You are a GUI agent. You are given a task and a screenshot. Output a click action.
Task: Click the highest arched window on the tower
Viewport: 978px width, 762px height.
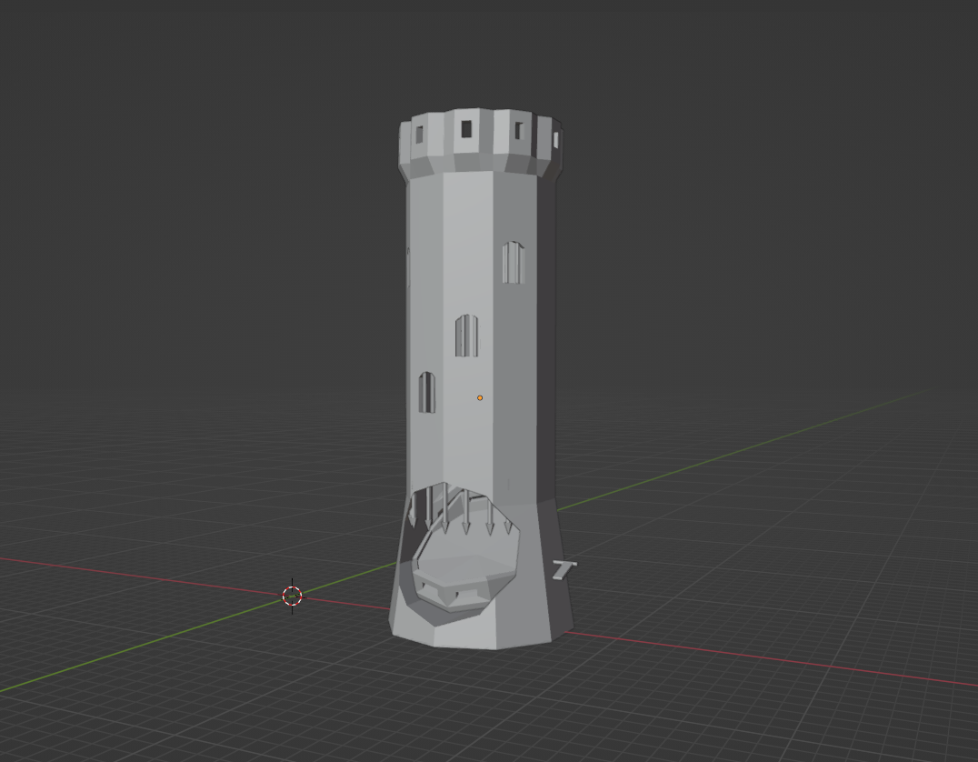[x=513, y=262]
